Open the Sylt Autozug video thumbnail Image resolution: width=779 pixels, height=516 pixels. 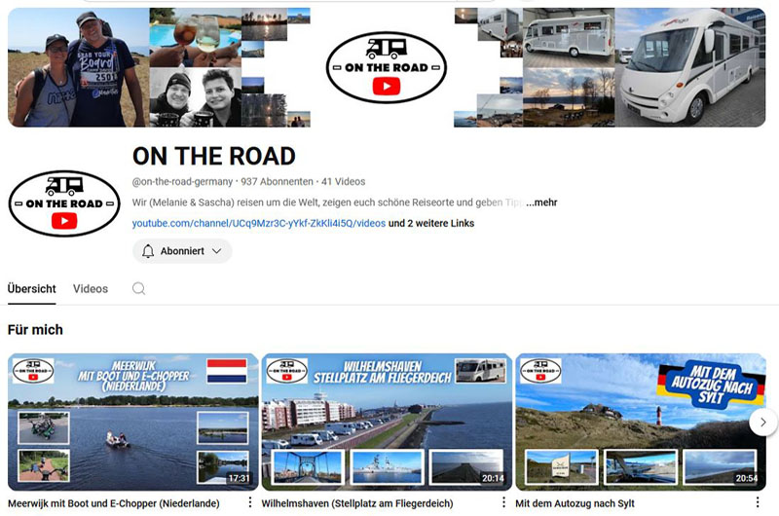pos(641,423)
